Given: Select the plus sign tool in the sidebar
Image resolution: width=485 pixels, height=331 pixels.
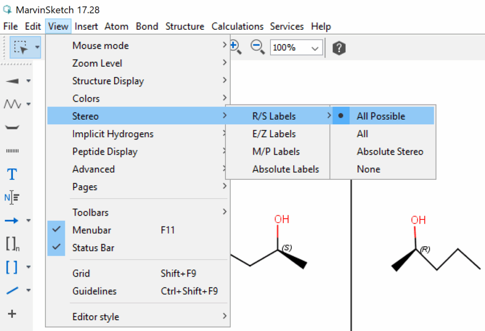Looking at the screenshot, I should (12, 314).
